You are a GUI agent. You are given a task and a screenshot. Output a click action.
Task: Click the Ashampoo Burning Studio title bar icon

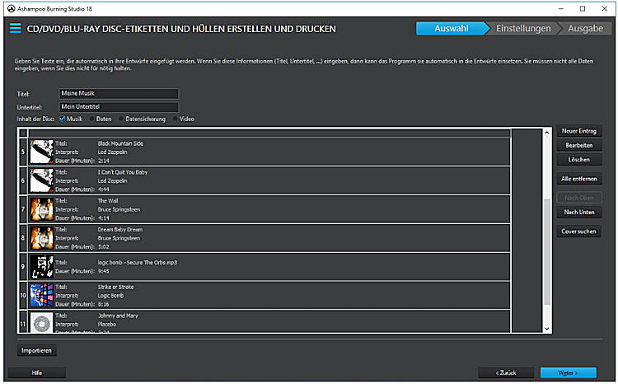click(9, 8)
